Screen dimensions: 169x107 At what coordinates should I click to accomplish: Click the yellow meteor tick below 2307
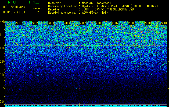click(x=117, y=105)
